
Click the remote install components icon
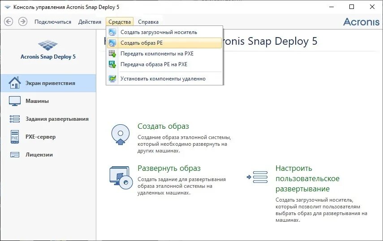[x=112, y=79]
